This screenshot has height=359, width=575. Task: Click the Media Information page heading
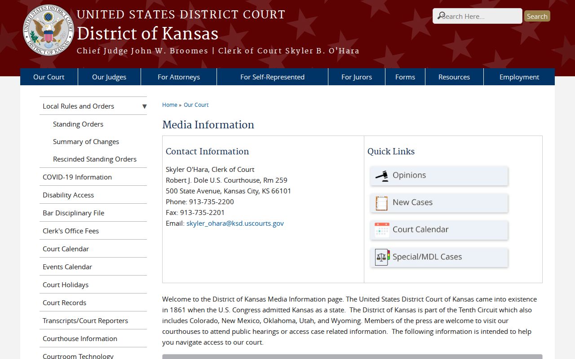pos(208,125)
